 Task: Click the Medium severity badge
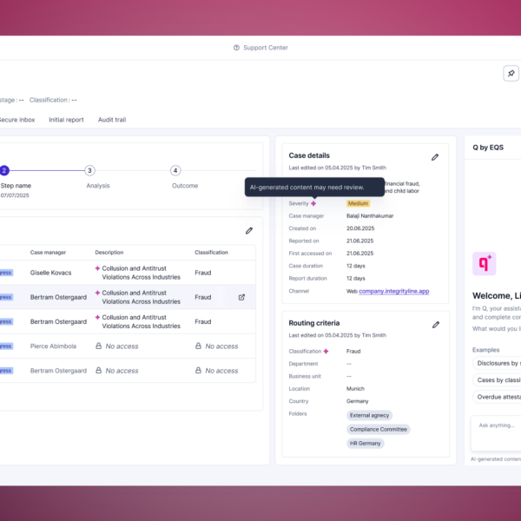358,203
